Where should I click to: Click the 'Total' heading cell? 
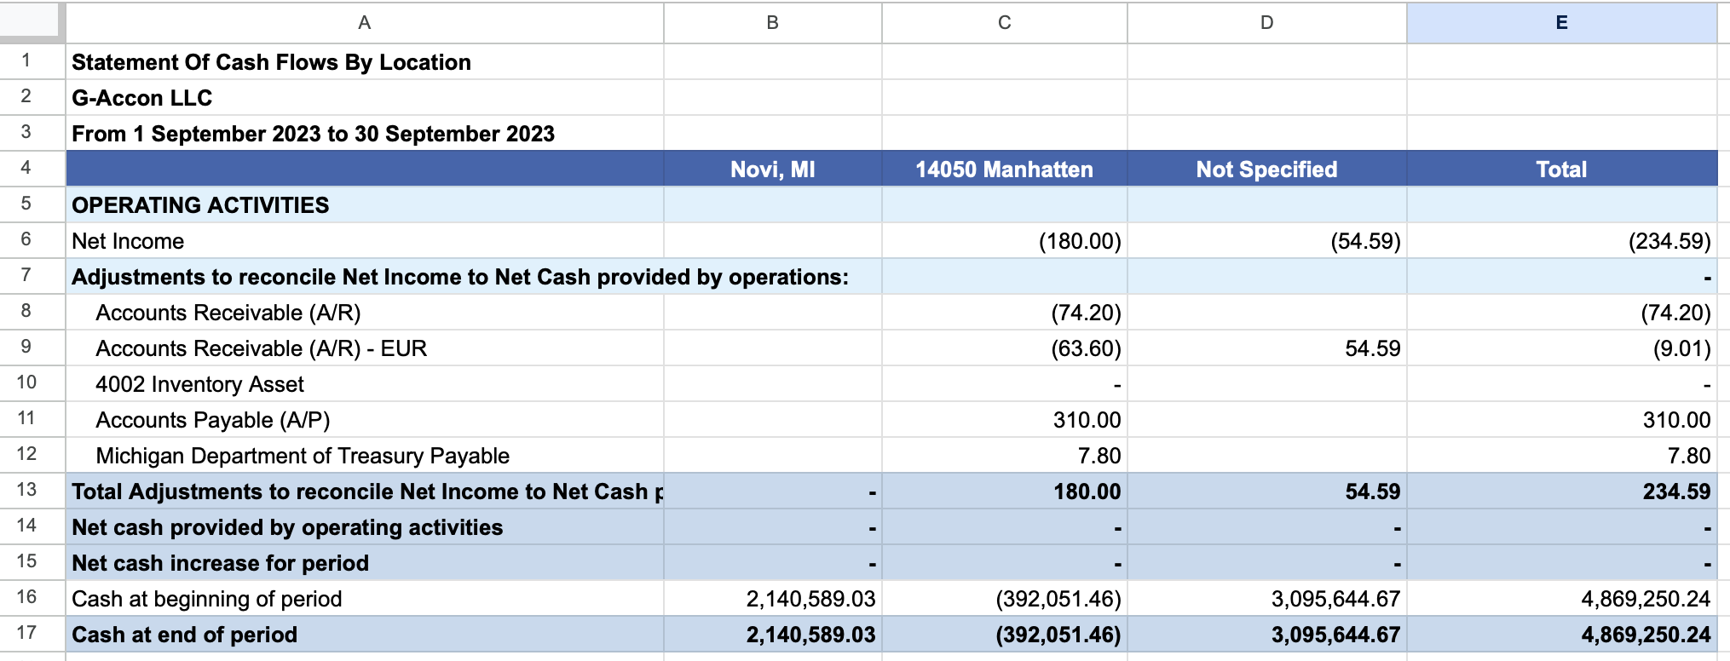pyautogui.click(x=1562, y=169)
